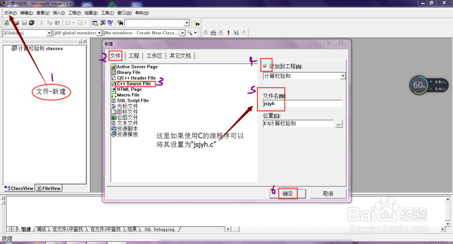453x244 pixels.
Task: Click the Open file toolbar icon
Action: pyautogui.click(x=16, y=23)
